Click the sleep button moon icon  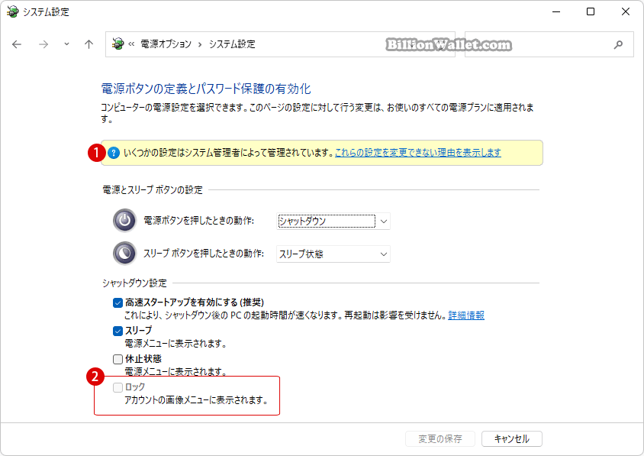click(x=124, y=253)
